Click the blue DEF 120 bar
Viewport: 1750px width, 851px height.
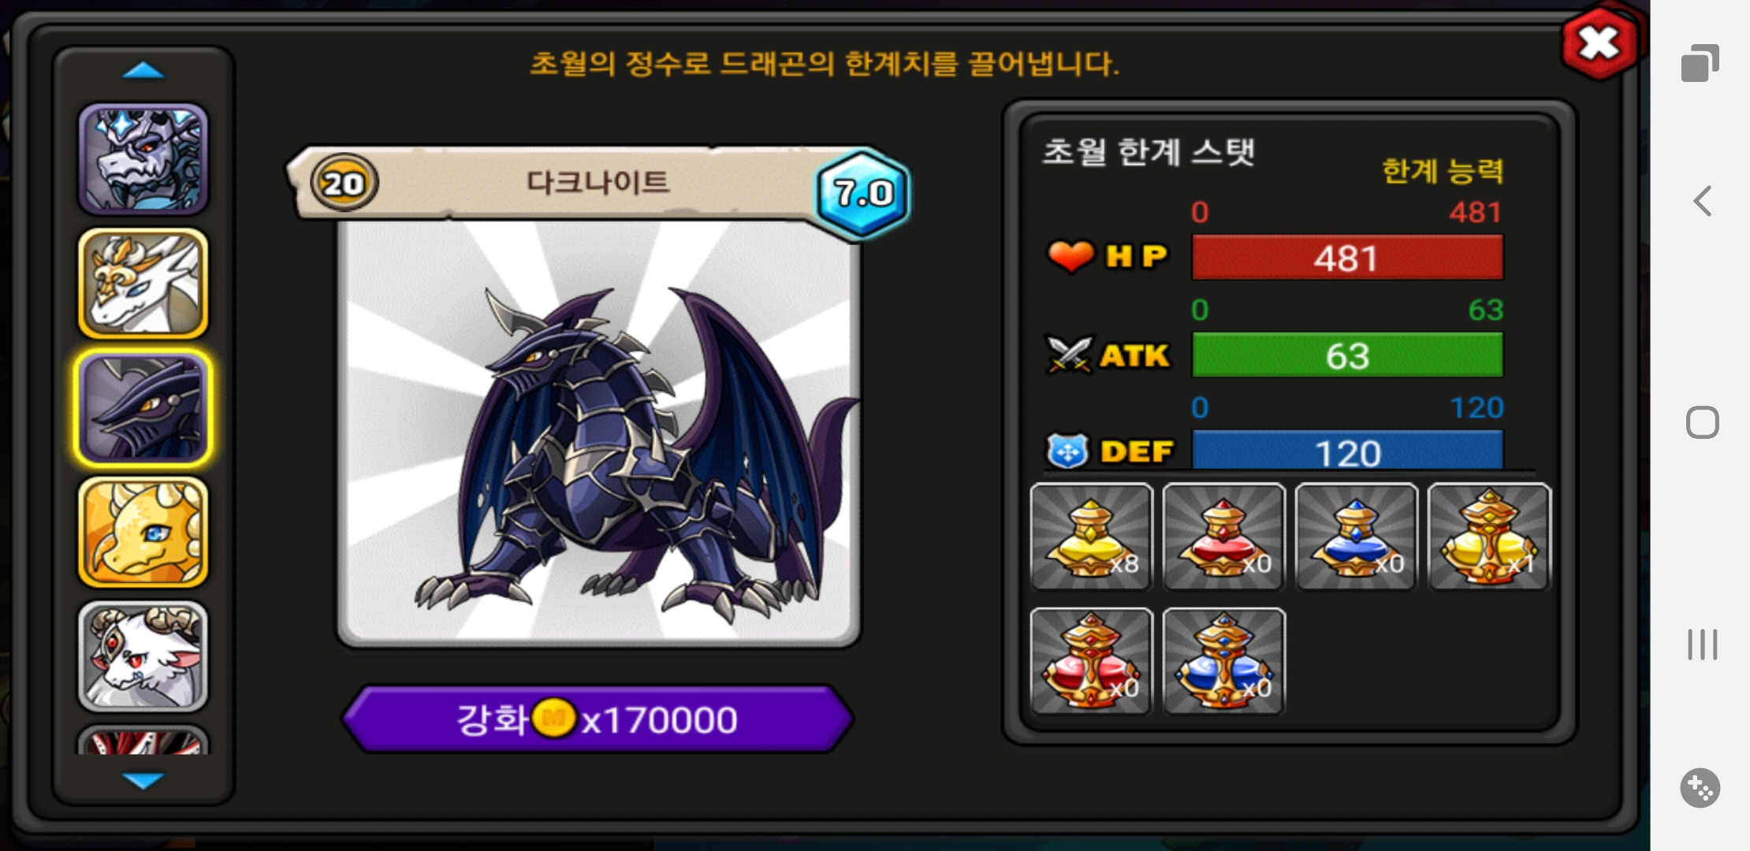click(1347, 452)
